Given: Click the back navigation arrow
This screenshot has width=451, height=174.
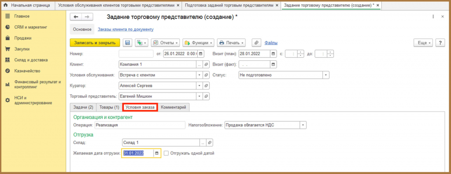Looking at the screenshot, I should tap(76, 17).
